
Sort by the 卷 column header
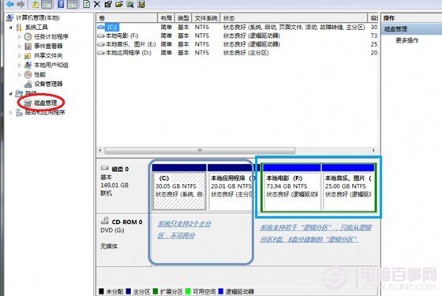tap(126, 18)
